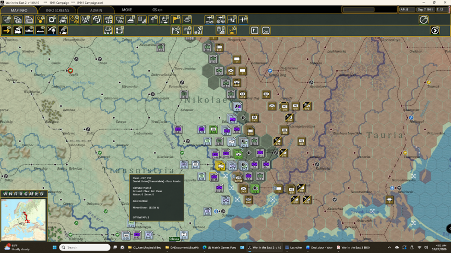The height and width of the screenshot is (253, 451).
Task: Switch to the Launcher taskbar window
Action: [293, 247]
